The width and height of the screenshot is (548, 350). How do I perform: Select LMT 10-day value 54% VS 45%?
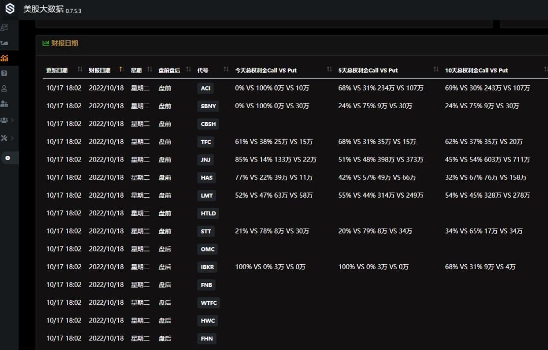coord(488,195)
